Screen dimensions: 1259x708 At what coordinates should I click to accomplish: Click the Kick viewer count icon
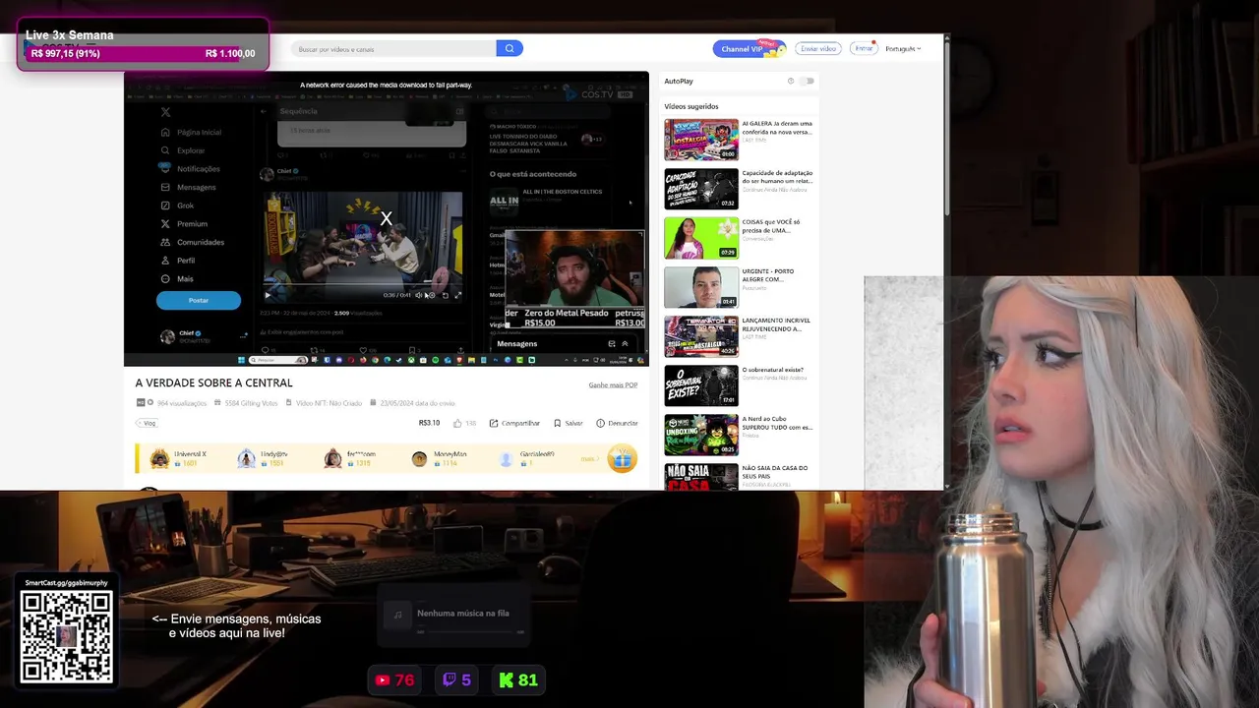pyautogui.click(x=507, y=679)
